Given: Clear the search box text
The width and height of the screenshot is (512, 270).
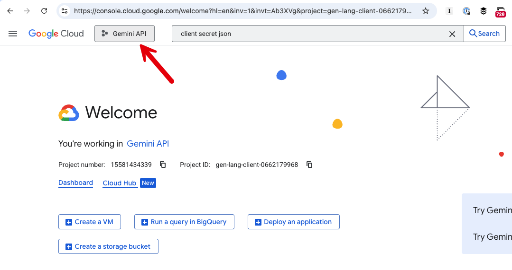Looking at the screenshot, I should pos(452,34).
